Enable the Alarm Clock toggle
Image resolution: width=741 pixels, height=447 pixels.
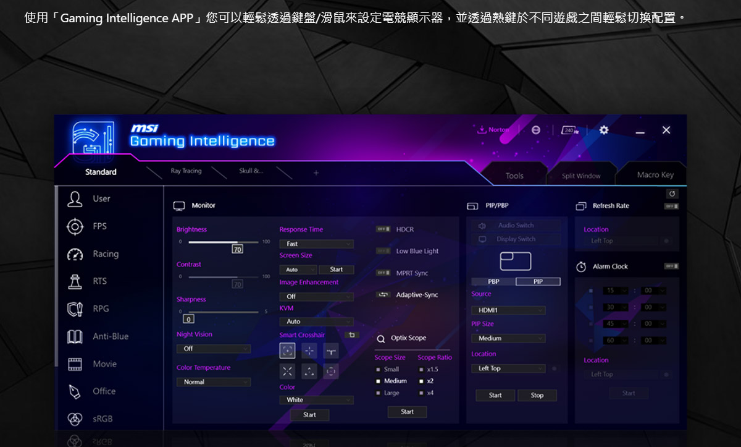pyautogui.click(x=671, y=266)
